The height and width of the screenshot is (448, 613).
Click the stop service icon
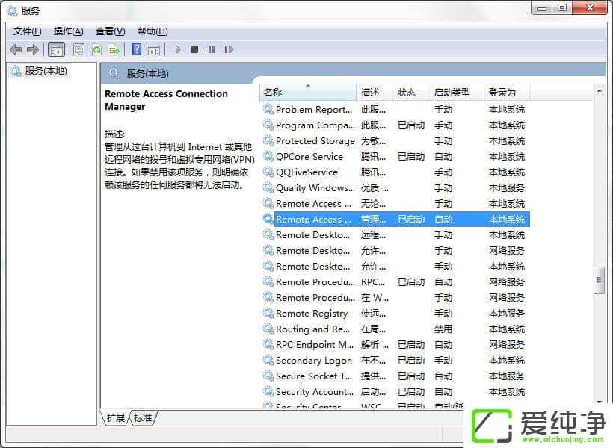coord(194,49)
